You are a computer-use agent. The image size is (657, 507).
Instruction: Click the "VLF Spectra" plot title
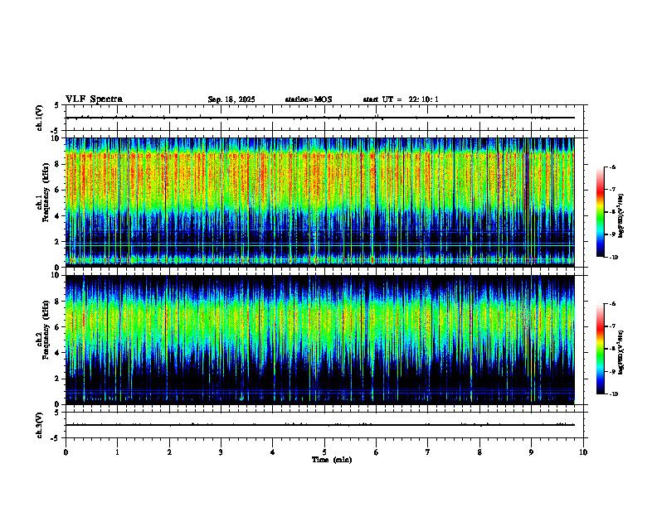[94, 99]
